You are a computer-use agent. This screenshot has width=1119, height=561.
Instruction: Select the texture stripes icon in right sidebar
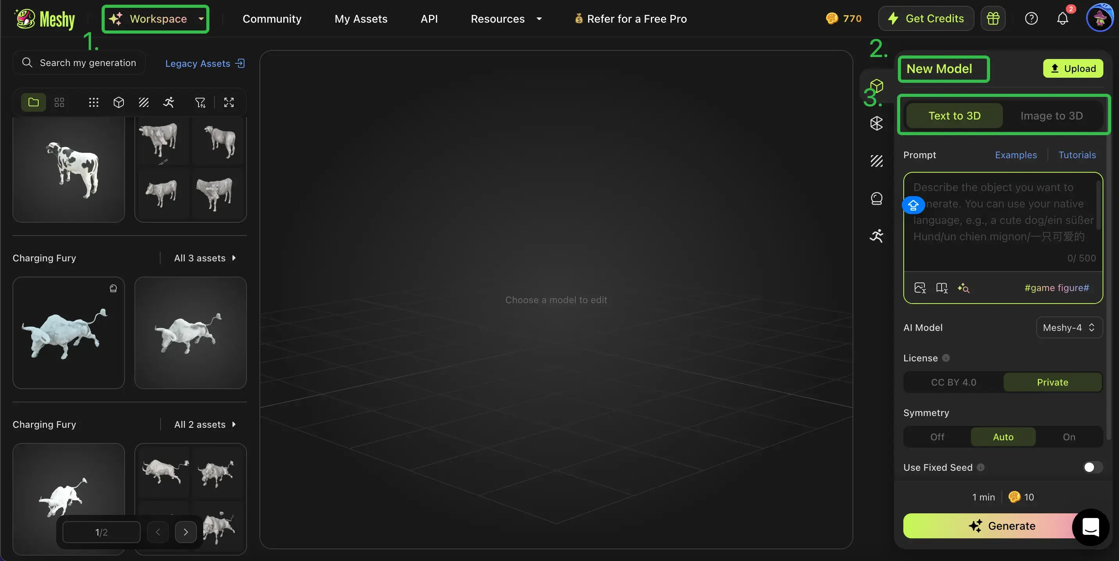[x=876, y=161]
